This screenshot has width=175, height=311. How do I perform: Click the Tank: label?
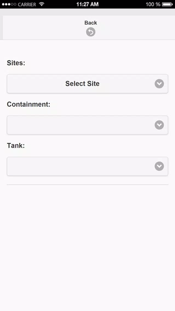click(x=16, y=145)
